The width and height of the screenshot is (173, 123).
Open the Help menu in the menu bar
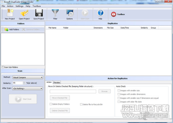[28, 6]
